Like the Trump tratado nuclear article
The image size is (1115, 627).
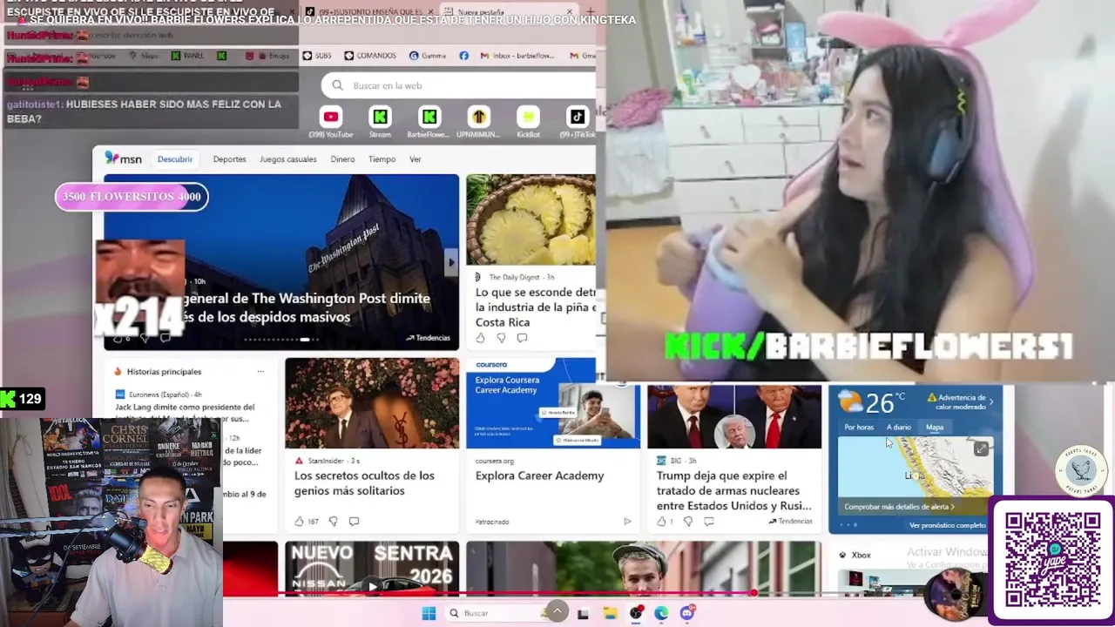pyautogui.click(x=662, y=522)
